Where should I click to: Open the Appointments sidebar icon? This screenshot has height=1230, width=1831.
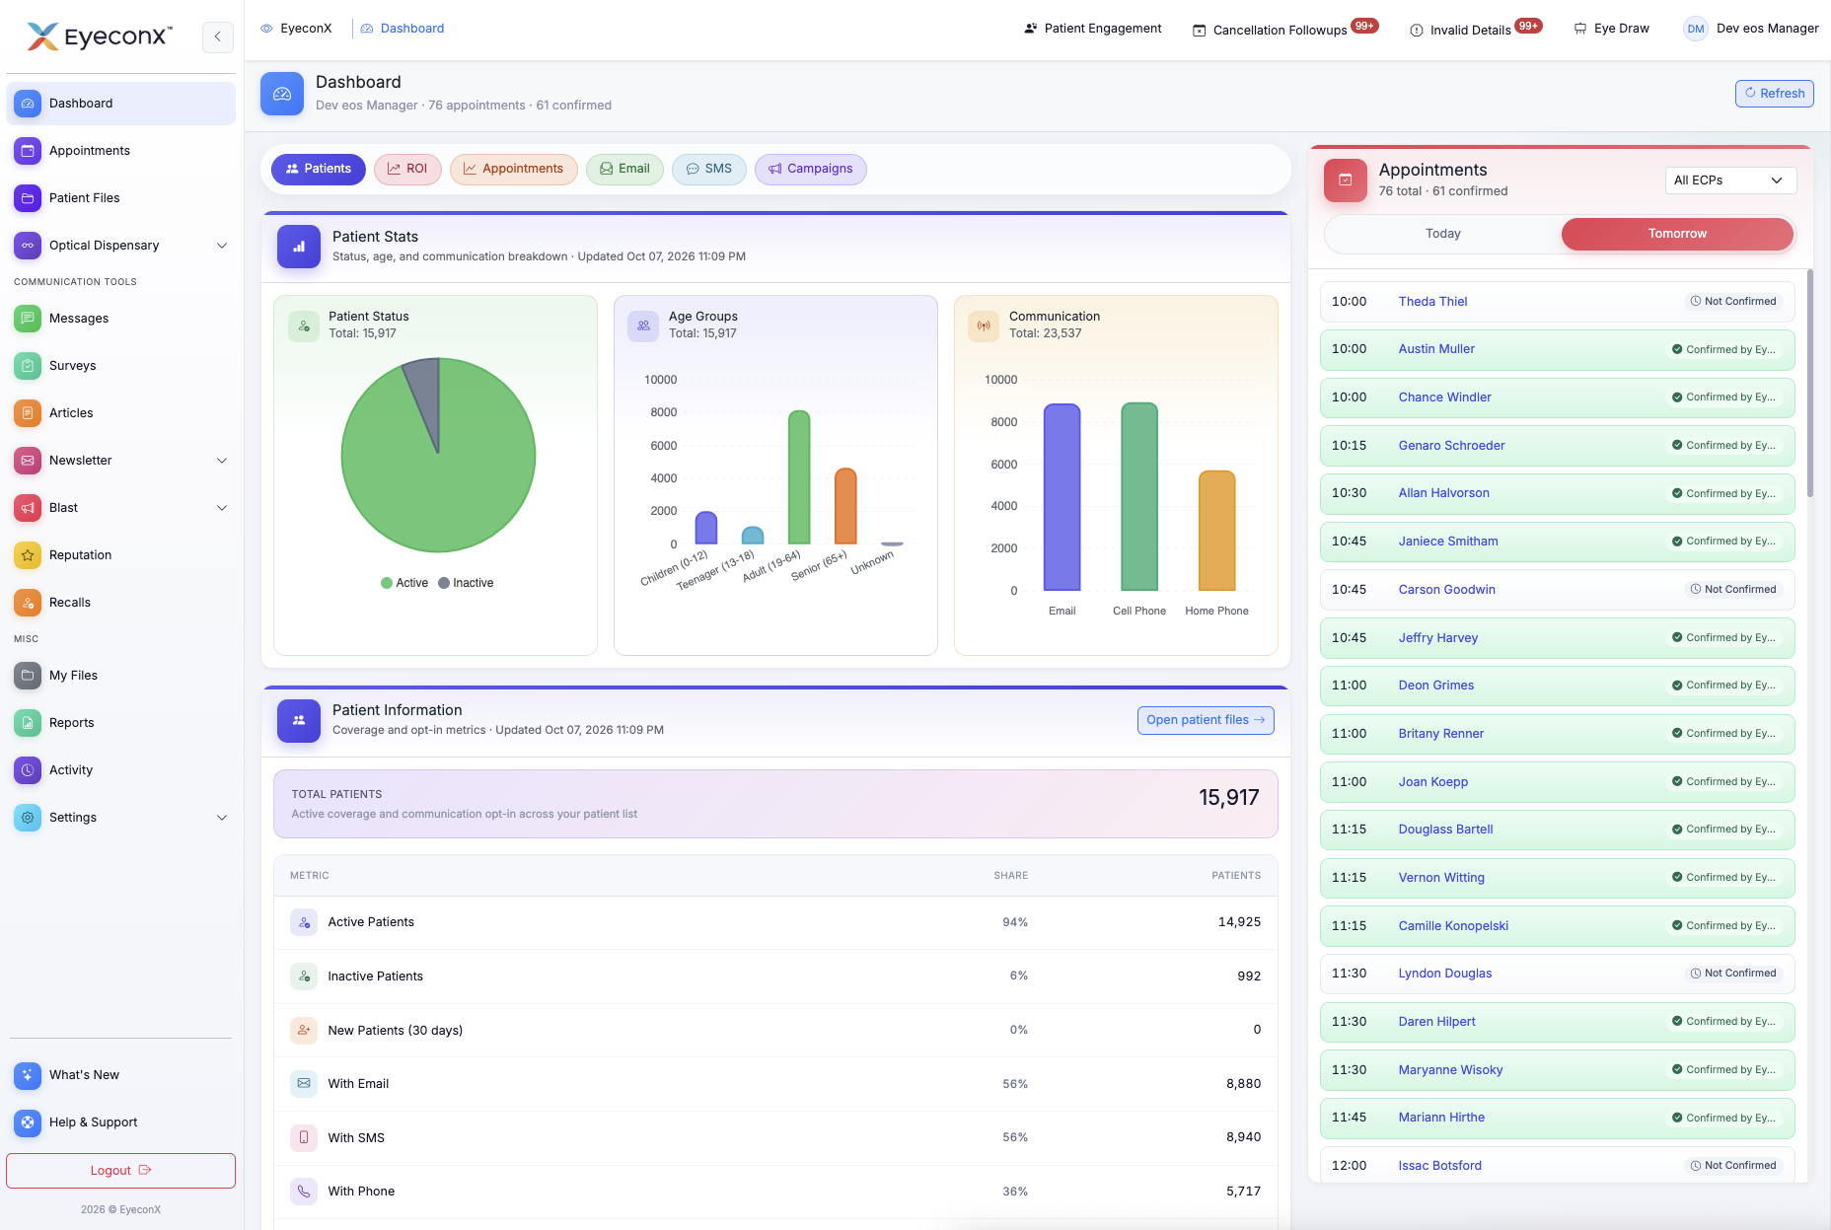pos(28,151)
